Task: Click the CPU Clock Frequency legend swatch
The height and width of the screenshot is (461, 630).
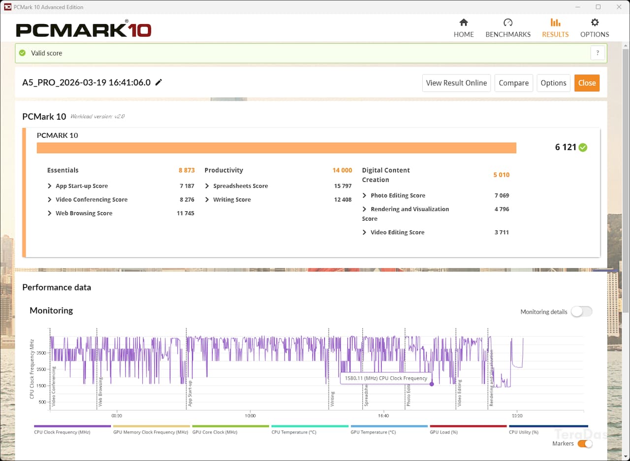Action: (x=72, y=426)
